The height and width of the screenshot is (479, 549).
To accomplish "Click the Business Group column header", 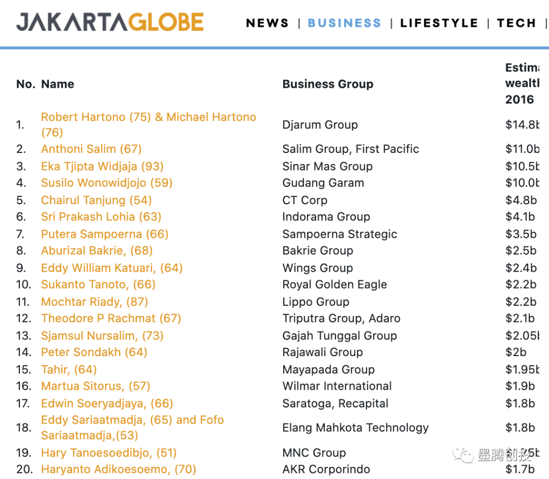I will pos(328,84).
